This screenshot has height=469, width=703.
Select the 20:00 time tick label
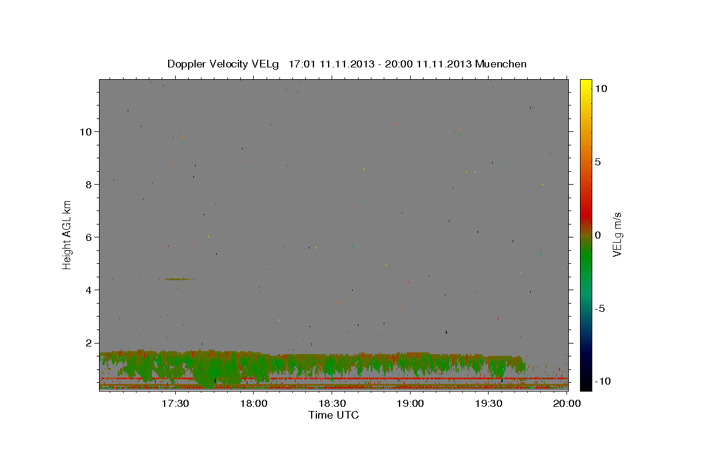click(x=567, y=403)
